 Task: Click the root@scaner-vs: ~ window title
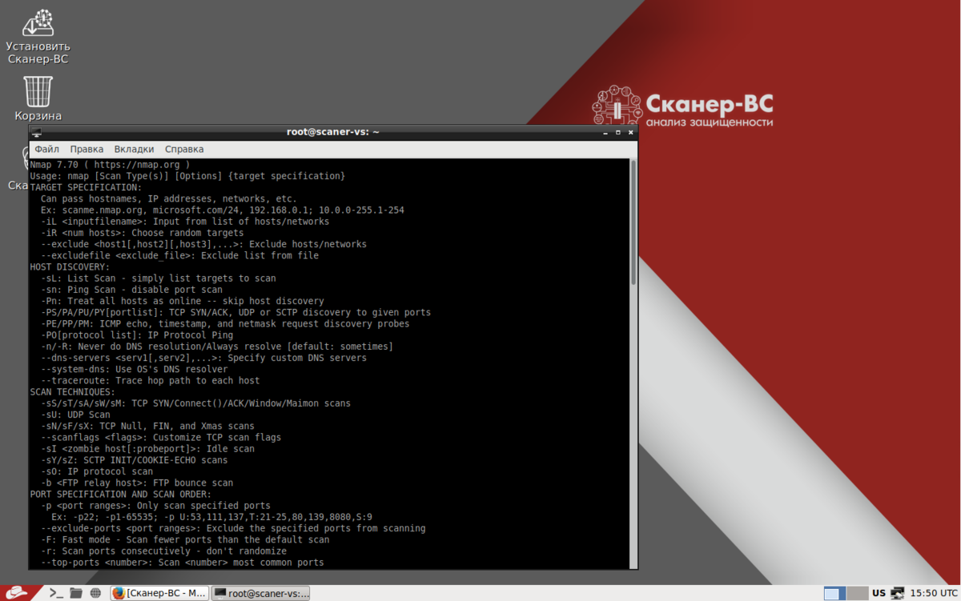point(333,132)
